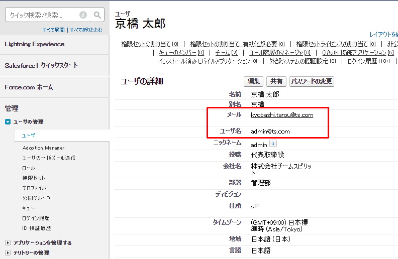Click the quick search magnifier icon
Viewport: 398px width, 259px height.
click(x=97, y=15)
